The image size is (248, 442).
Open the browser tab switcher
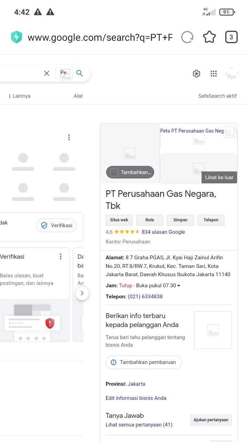point(231,37)
